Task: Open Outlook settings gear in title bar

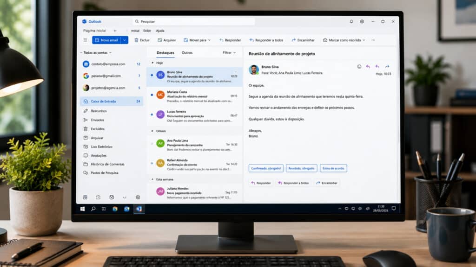Action: coord(362,21)
